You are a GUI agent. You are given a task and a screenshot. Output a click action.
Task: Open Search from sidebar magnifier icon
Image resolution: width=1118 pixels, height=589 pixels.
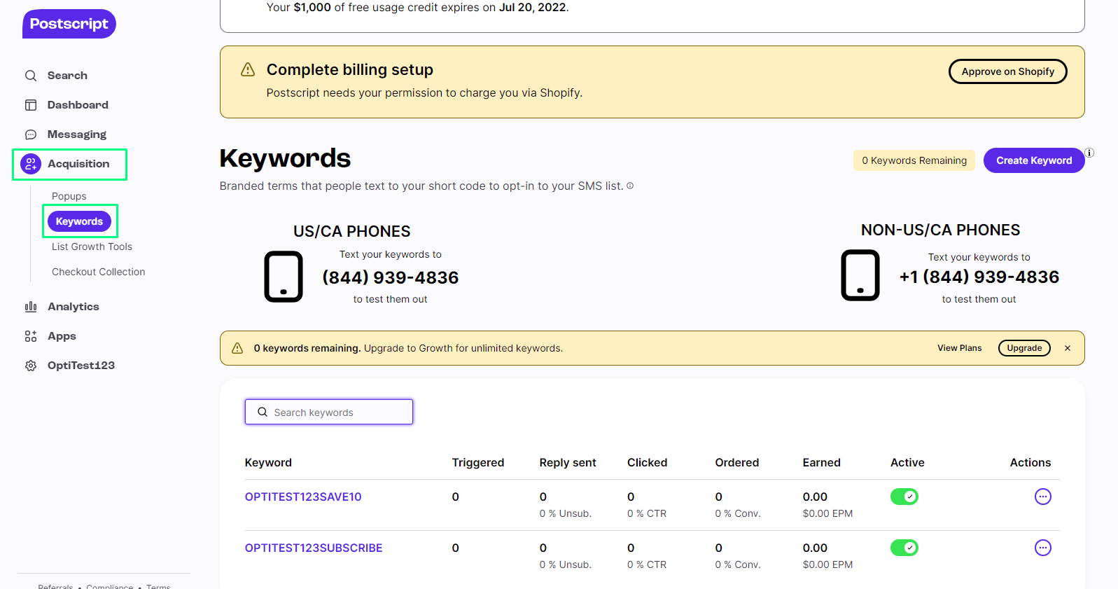coord(31,76)
